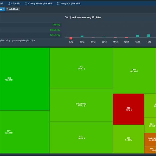Click the 12/12 red bar
This screenshot has height=156, width=156.
click(126, 38)
